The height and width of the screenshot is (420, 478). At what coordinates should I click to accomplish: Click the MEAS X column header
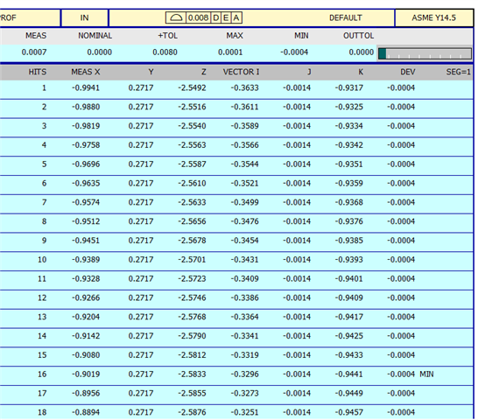(x=86, y=72)
